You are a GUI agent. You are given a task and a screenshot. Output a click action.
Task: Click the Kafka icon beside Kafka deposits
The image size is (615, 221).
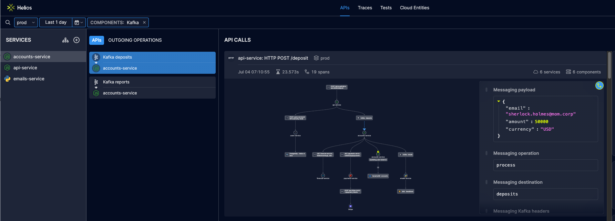point(96,57)
